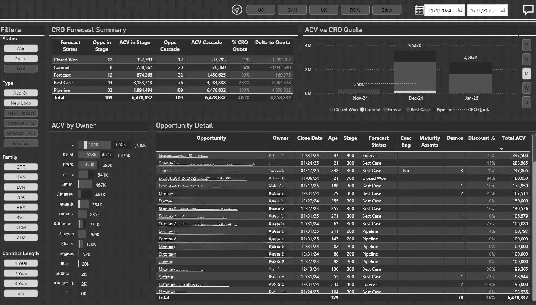The width and height of the screenshot is (536, 305).
Task: Filter Family by HVN
Action: (x=21, y=177)
